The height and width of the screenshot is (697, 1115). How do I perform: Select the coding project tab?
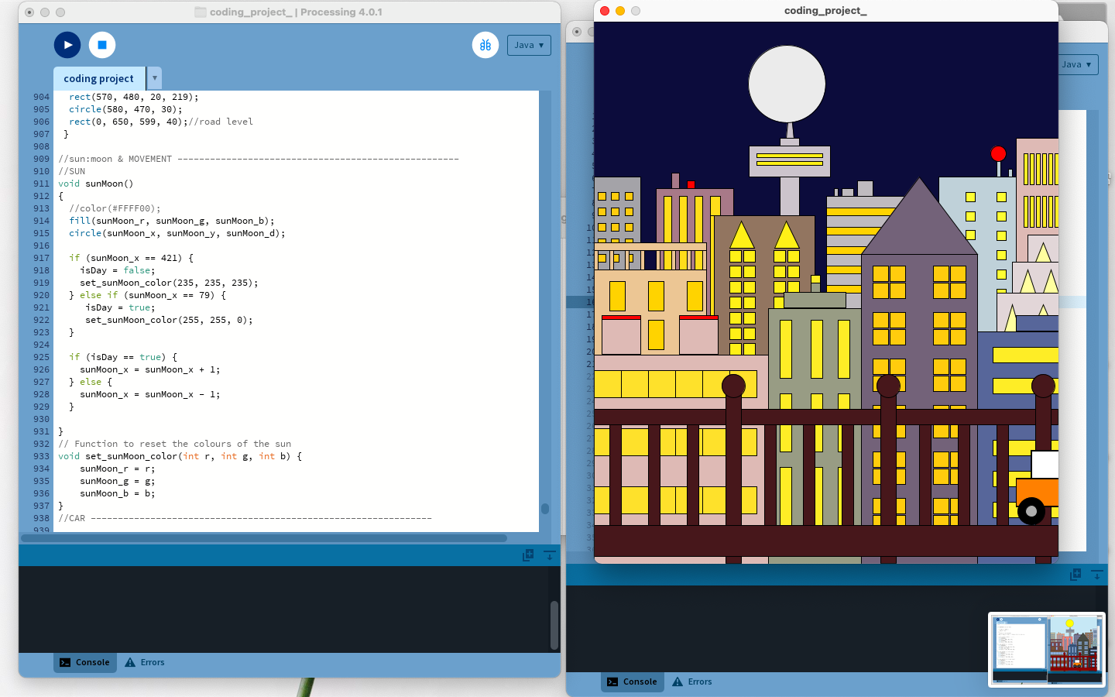98,77
